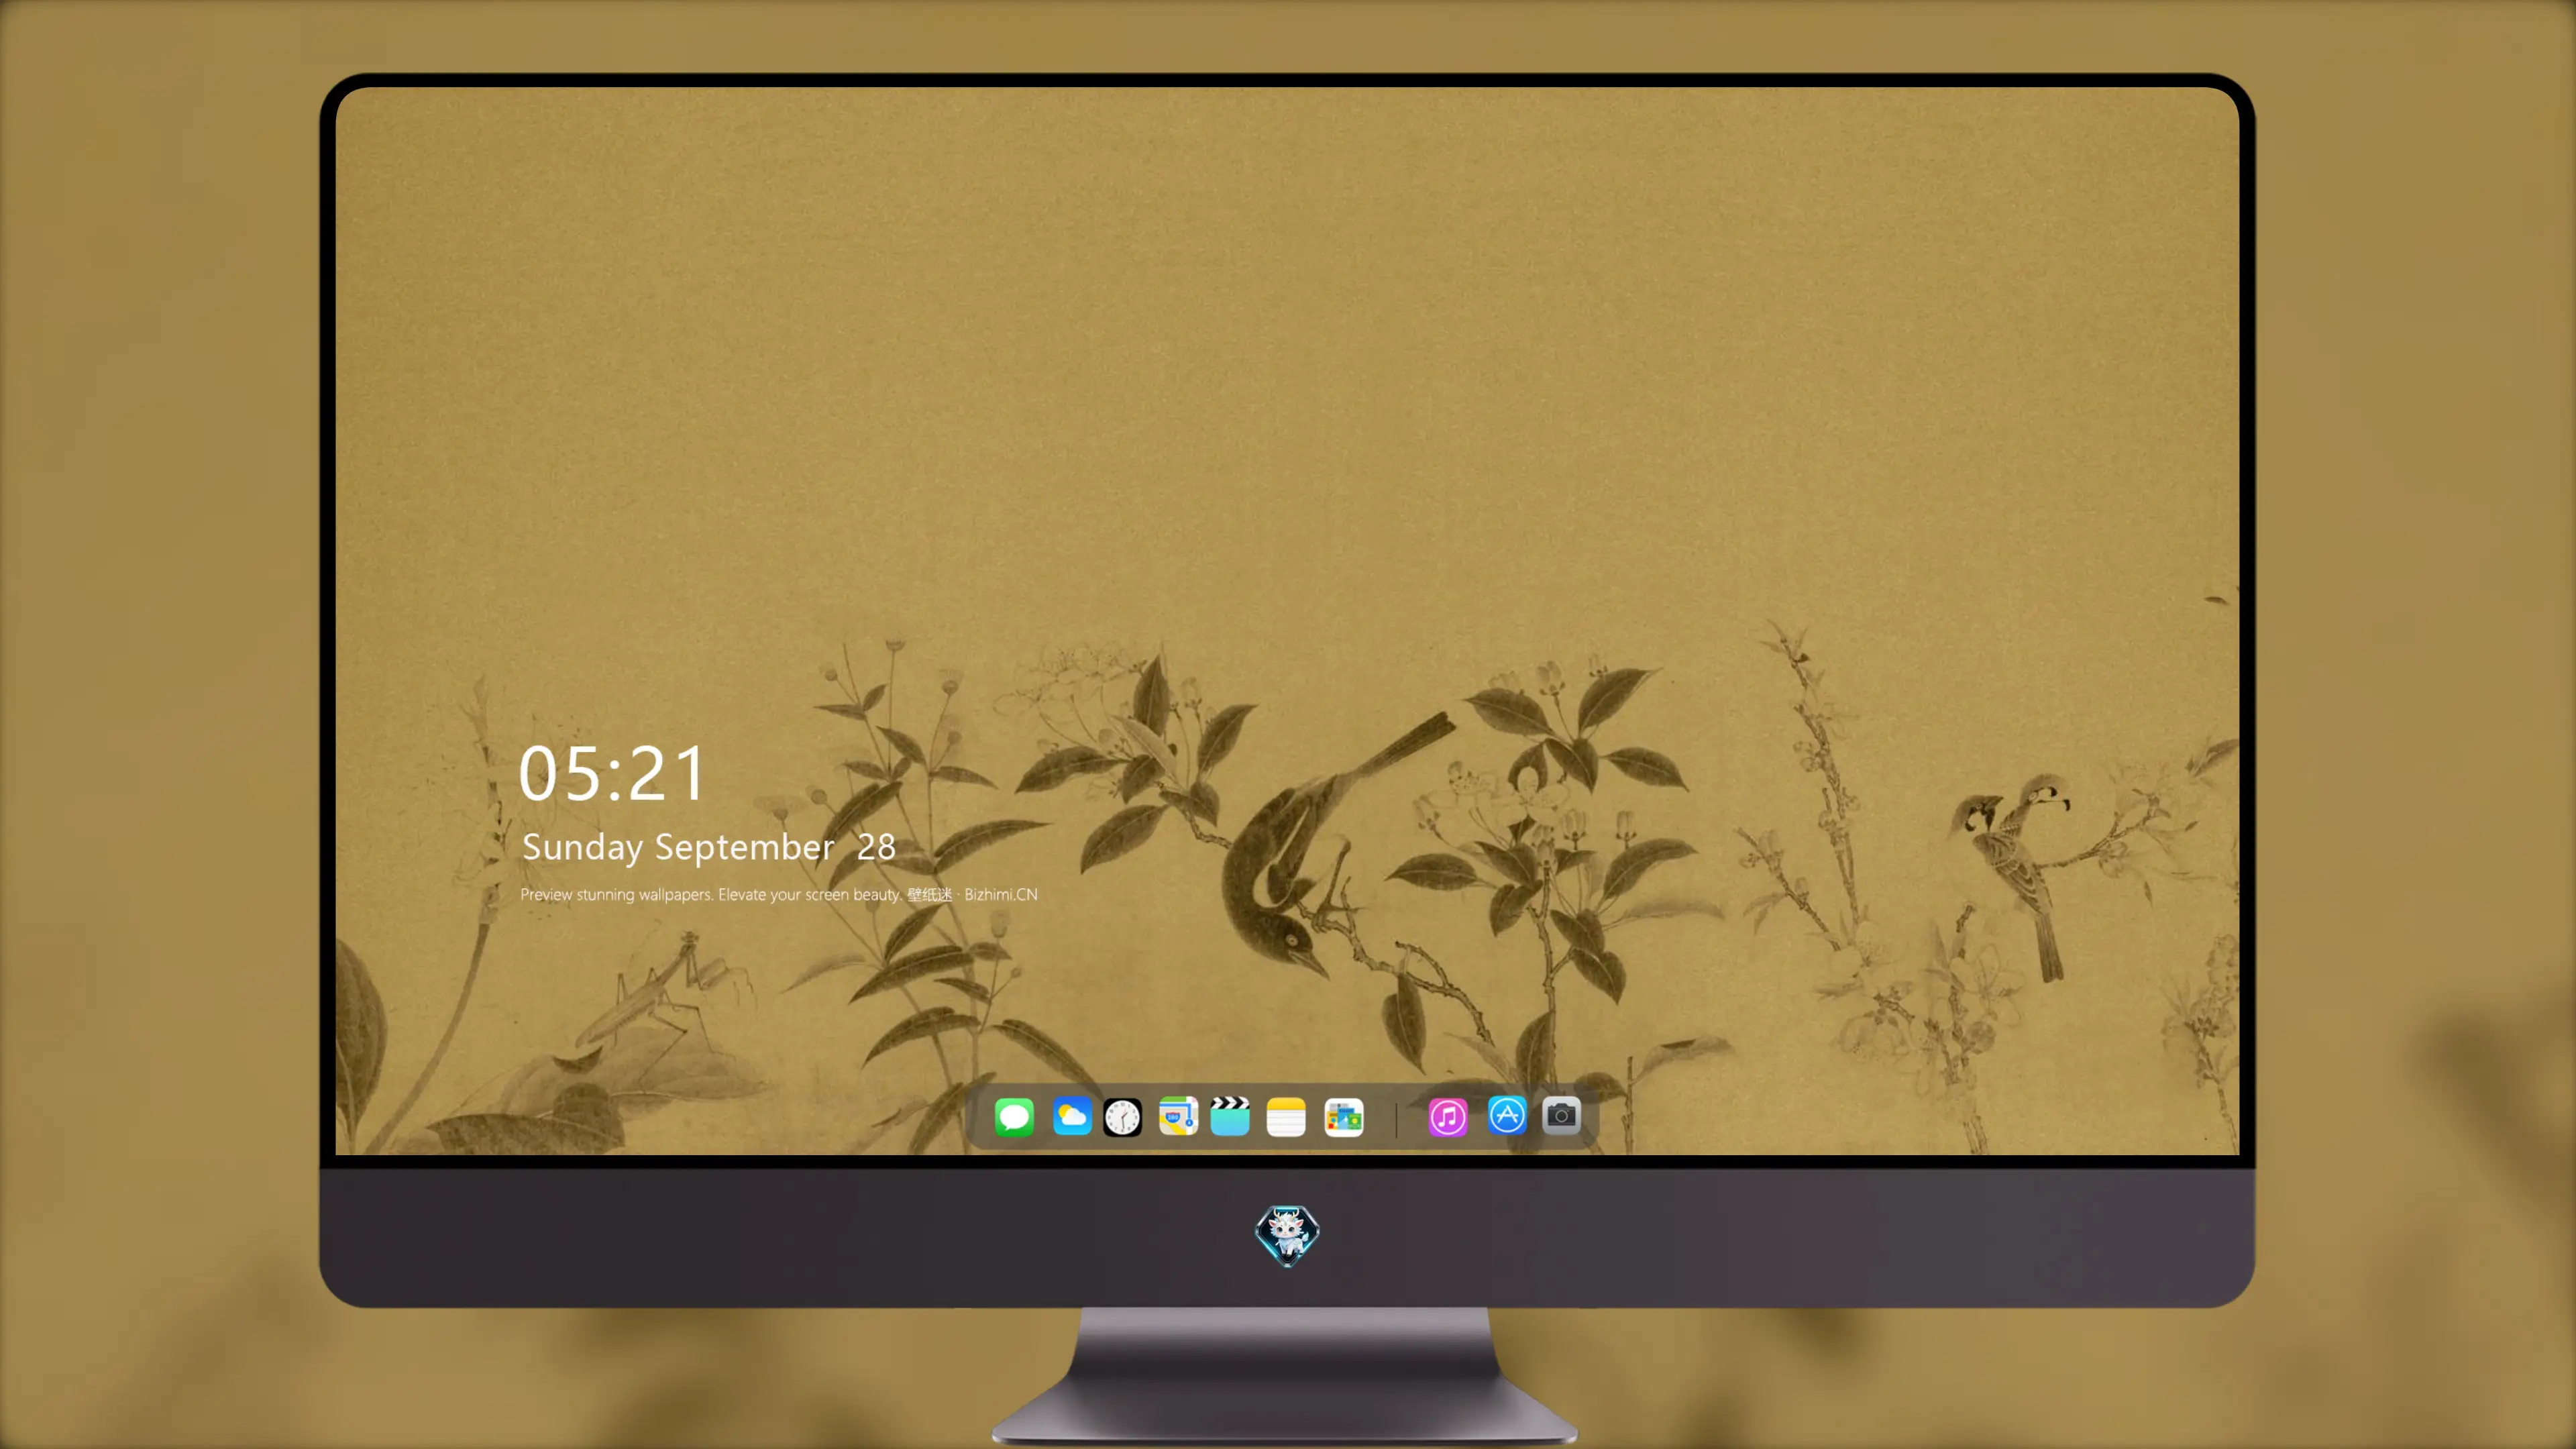Open the photo collage app in dock

tap(1343, 1117)
